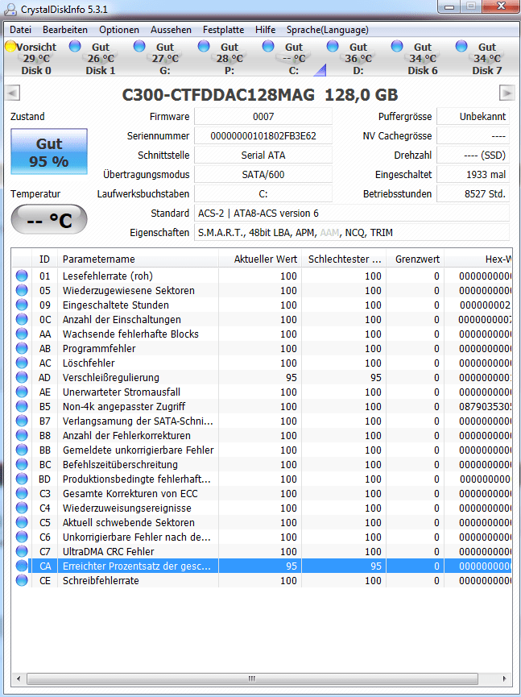Image resolution: width=521 pixels, height=697 pixels.
Task: Select the Wachsende fehlerhafte Blocks row
Action: [x=262, y=334]
